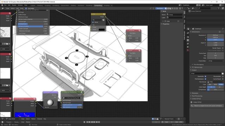Open the File Format PNG dropdown
The height and width of the screenshot is (126, 225).
[216, 82]
